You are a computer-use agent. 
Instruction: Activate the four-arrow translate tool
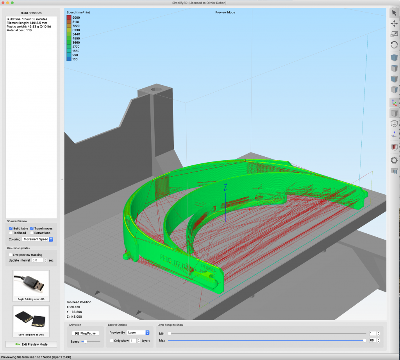coord(394,24)
